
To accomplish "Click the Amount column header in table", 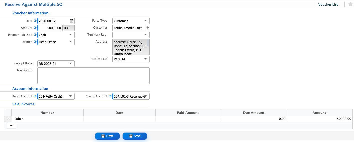I will pos(319,113).
